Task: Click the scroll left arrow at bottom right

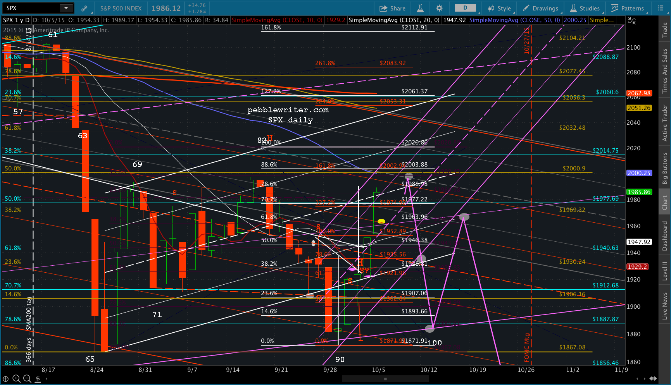Action: 637,379
